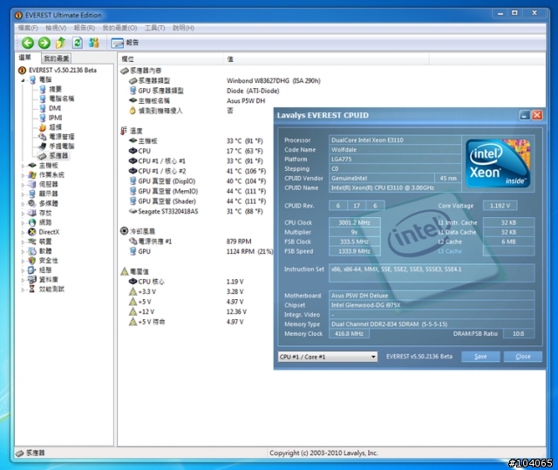Expand the 顯示器 tree node
The height and width of the screenshot is (470, 558).
pos(24,194)
